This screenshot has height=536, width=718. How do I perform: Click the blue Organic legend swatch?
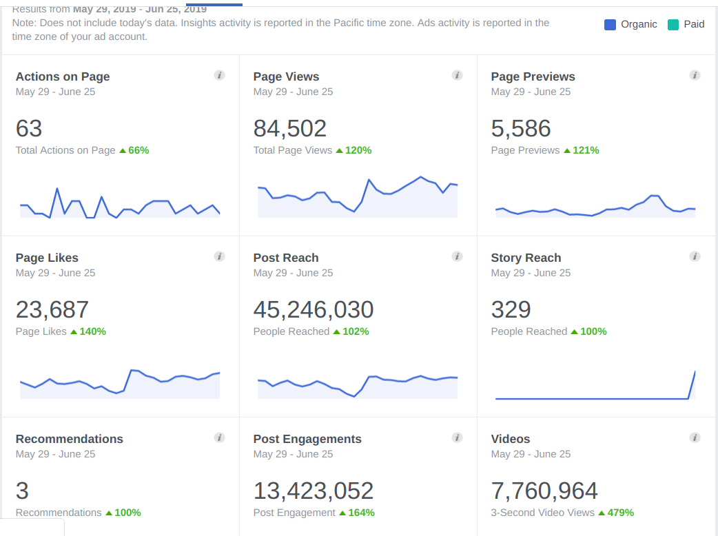pyautogui.click(x=610, y=25)
